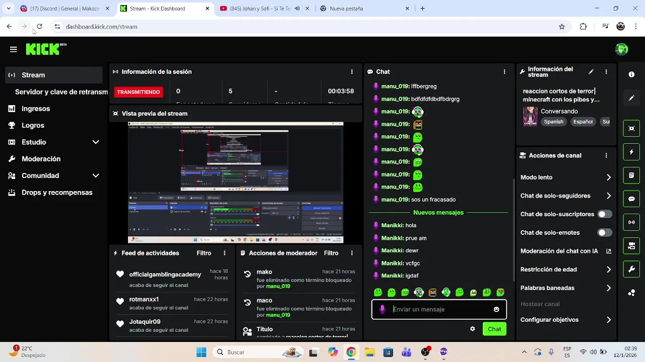The image size is (645, 362).
Task: Open the Acciones de canal three-dot menu
Action: tap(606, 155)
